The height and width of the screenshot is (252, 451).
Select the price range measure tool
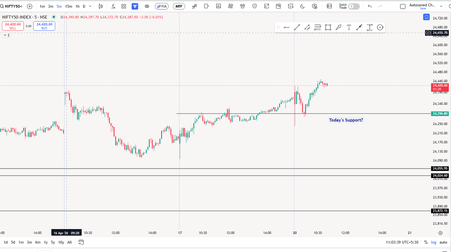(370, 27)
